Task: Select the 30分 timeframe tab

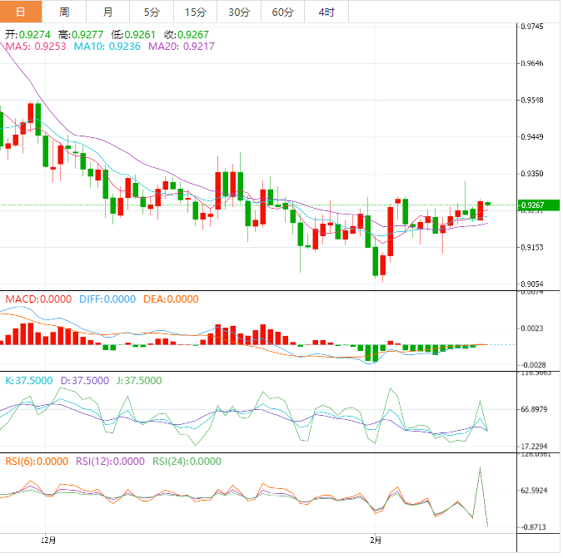Action: tap(239, 12)
